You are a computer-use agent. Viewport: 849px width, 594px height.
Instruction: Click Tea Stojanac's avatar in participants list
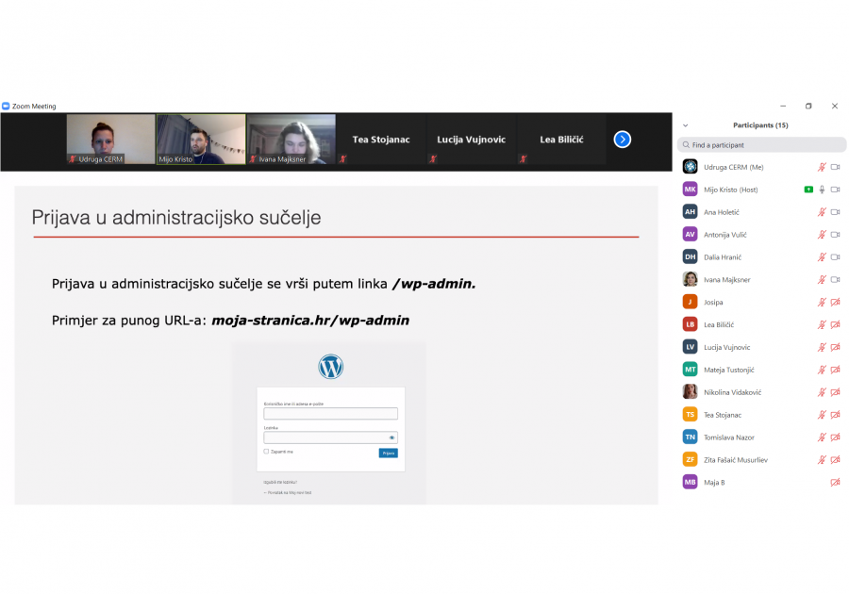691,415
